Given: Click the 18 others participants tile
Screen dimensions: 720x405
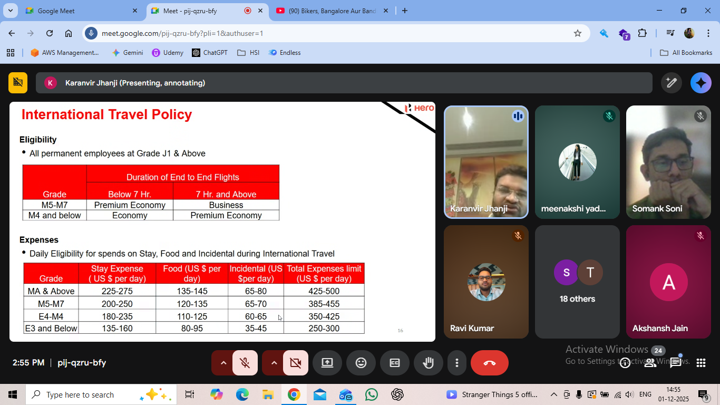Looking at the screenshot, I should pyautogui.click(x=577, y=282).
